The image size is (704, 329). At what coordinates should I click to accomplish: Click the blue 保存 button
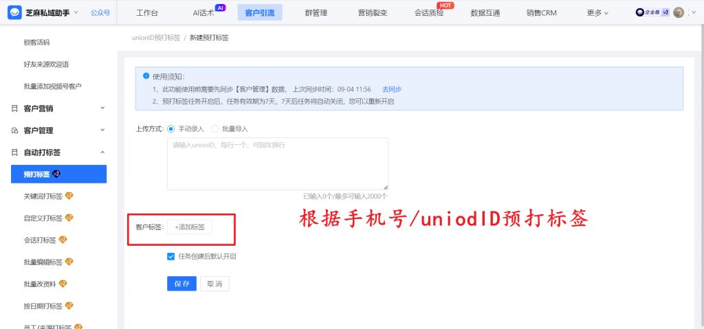[181, 284]
